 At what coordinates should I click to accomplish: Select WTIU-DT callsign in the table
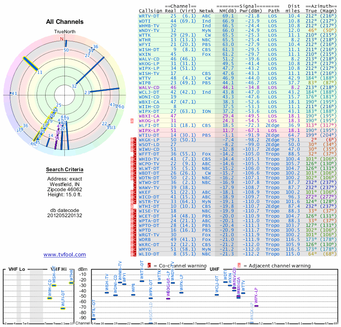tap(149, 135)
